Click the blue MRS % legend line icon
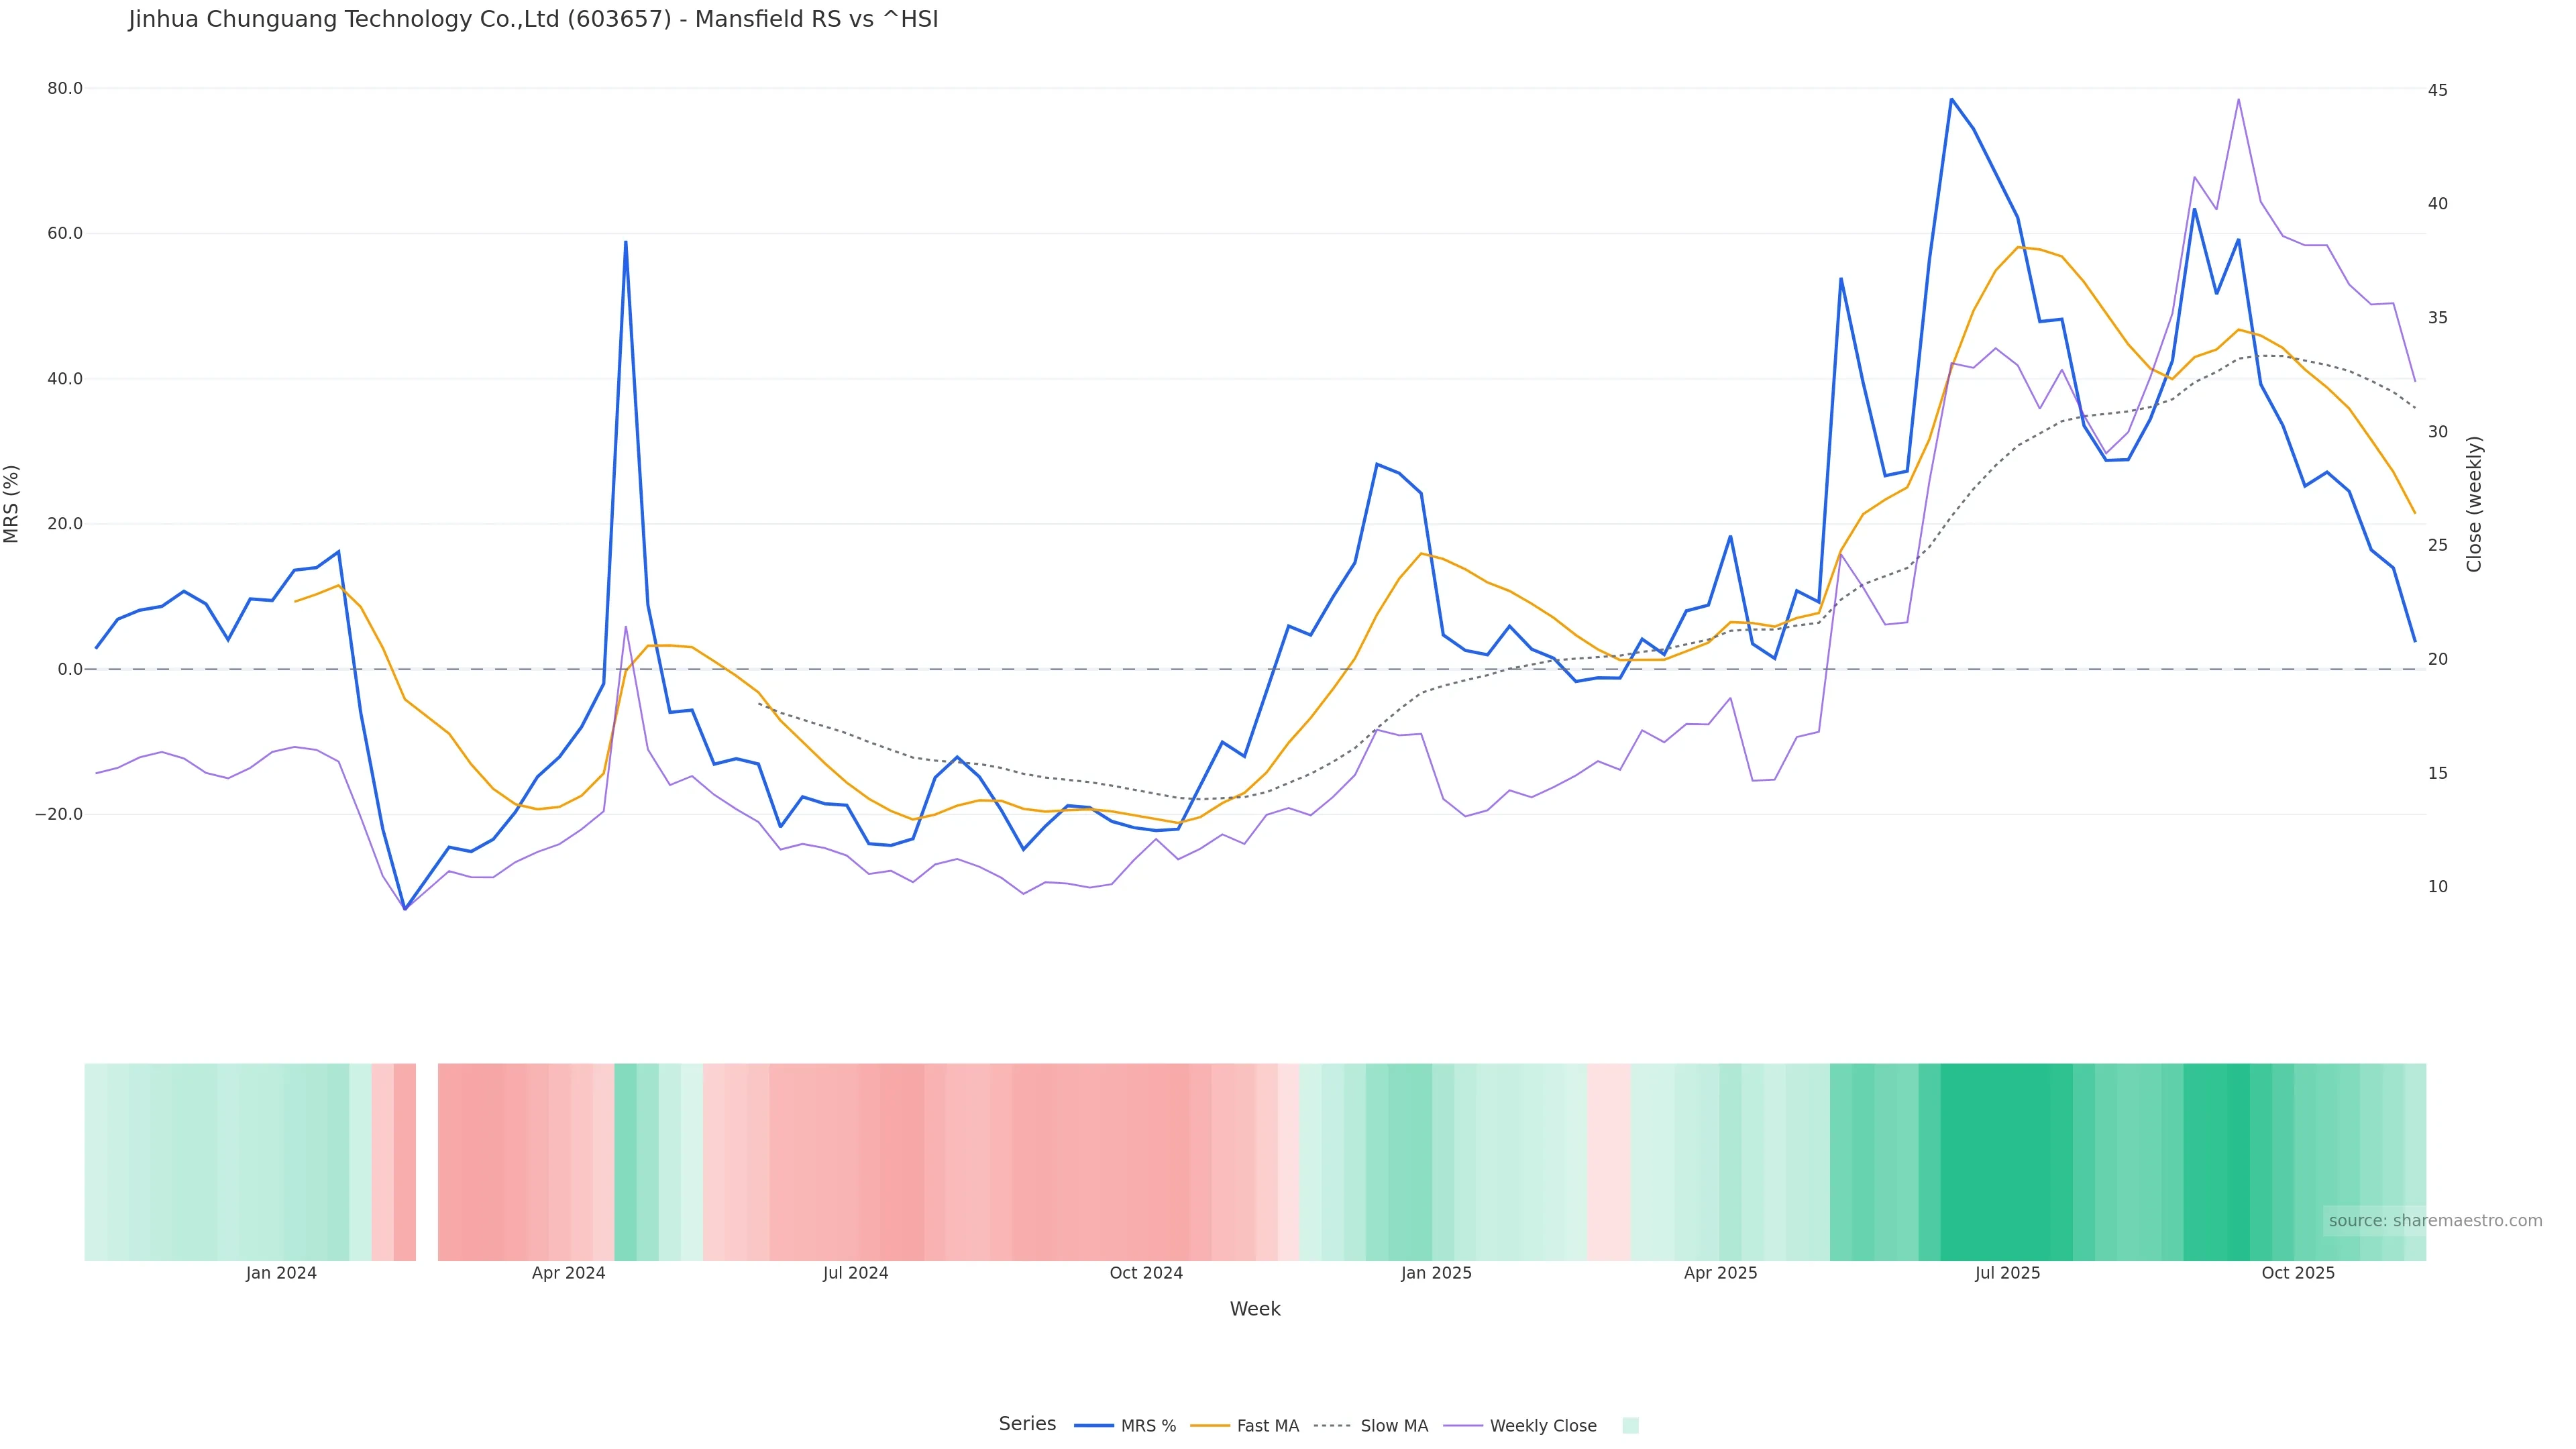The height and width of the screenshot is (1449, 2576). click(1094, 1426)
